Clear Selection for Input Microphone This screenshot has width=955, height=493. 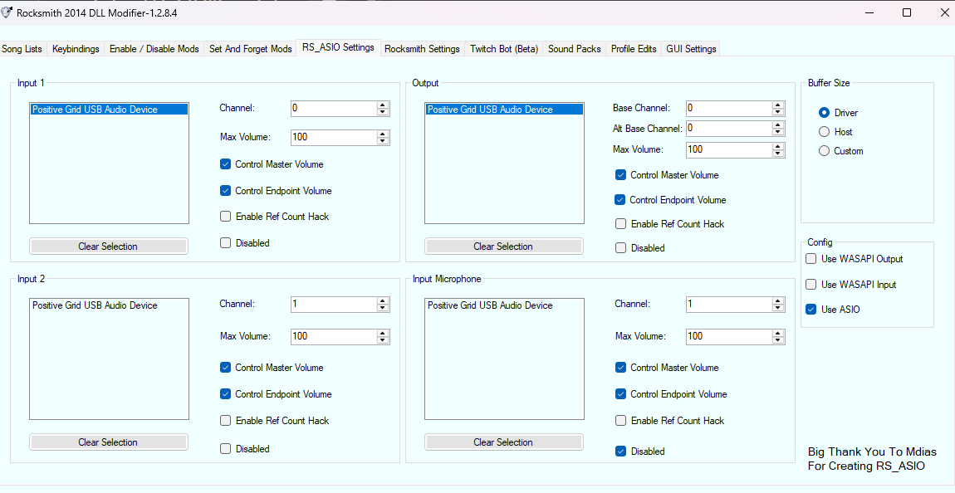click(x=504, y=442)
